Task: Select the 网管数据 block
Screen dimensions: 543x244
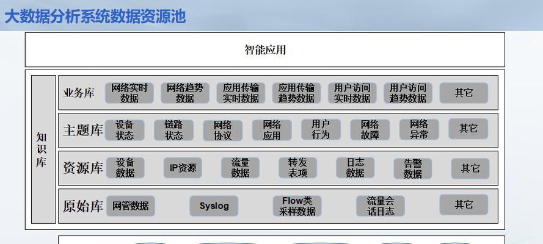Action: 131,206
